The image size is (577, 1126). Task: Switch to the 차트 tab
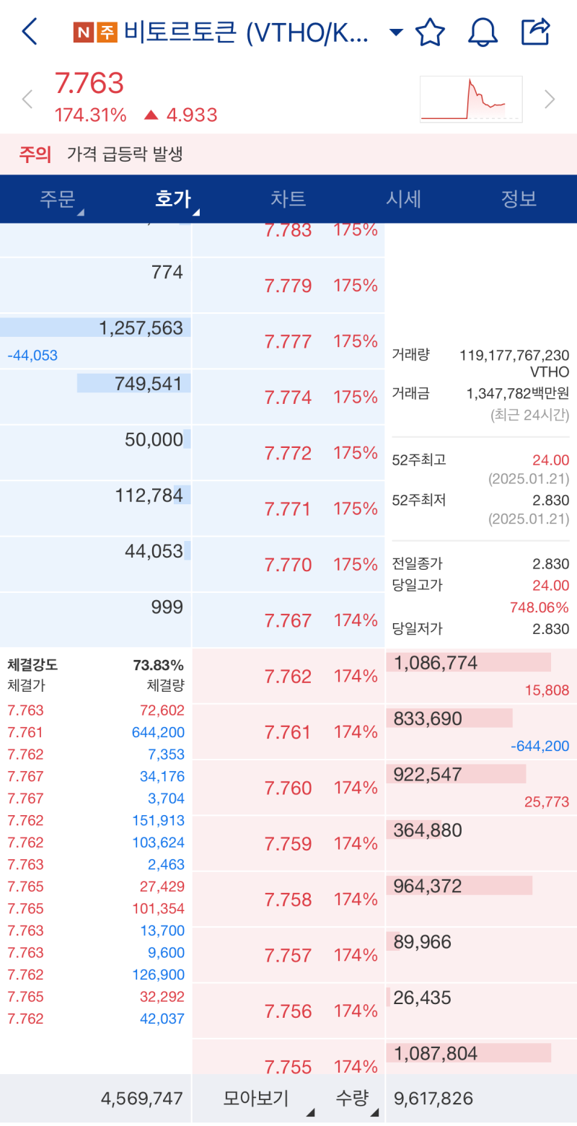pyautogui.click(x=288, y=200)
